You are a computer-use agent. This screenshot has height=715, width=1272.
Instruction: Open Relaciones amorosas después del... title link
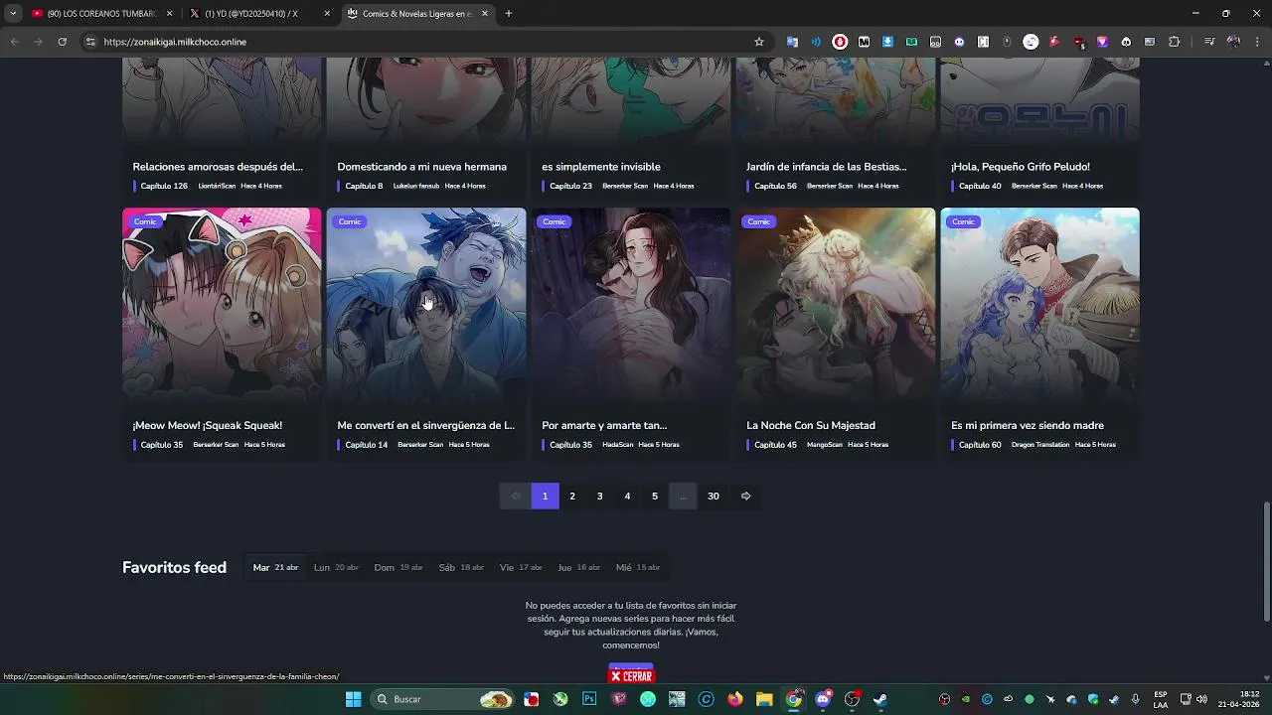click(218, 167)
